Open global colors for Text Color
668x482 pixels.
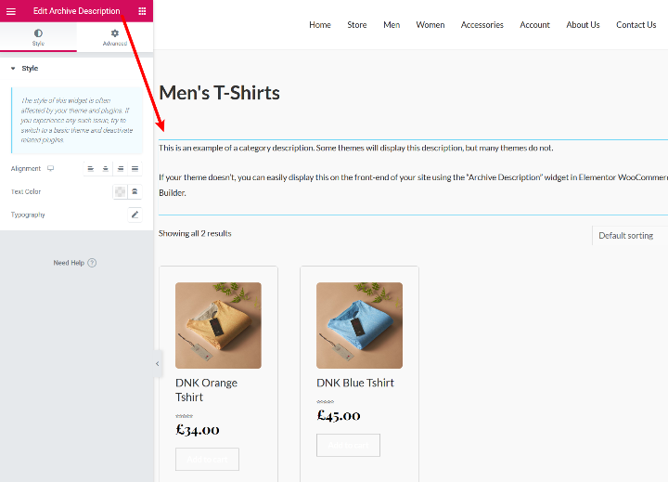coord(135,191)
